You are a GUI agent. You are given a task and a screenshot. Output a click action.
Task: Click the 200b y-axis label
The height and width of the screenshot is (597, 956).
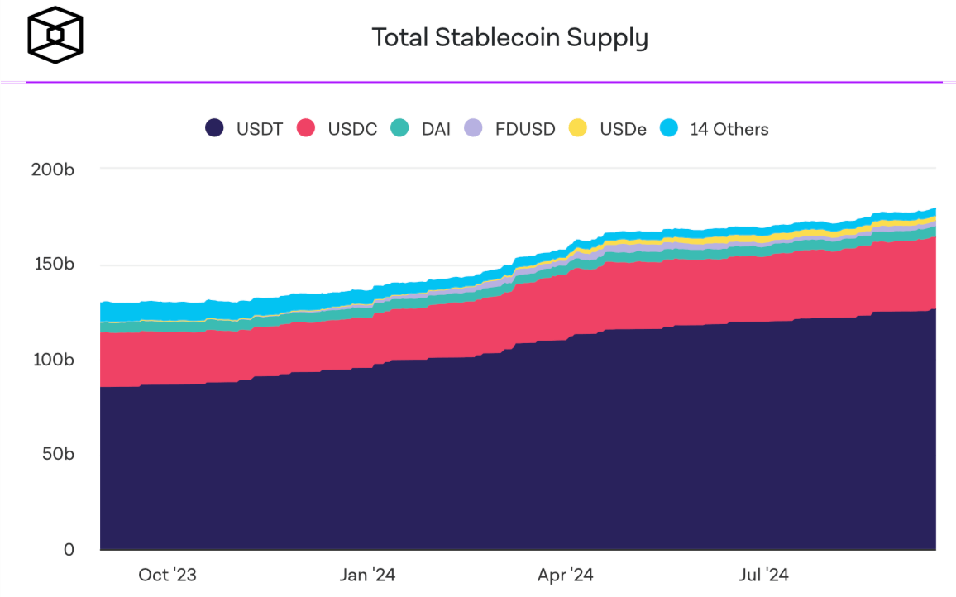click(53, 170)
